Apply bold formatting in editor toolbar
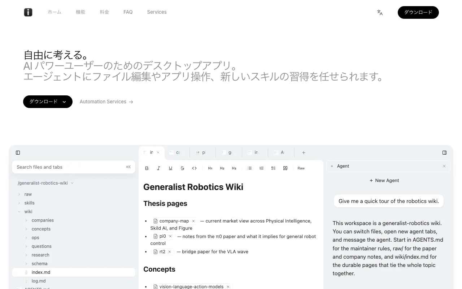Image resolution: width=462 pixels, height=289 pixels. coord(147,168)
